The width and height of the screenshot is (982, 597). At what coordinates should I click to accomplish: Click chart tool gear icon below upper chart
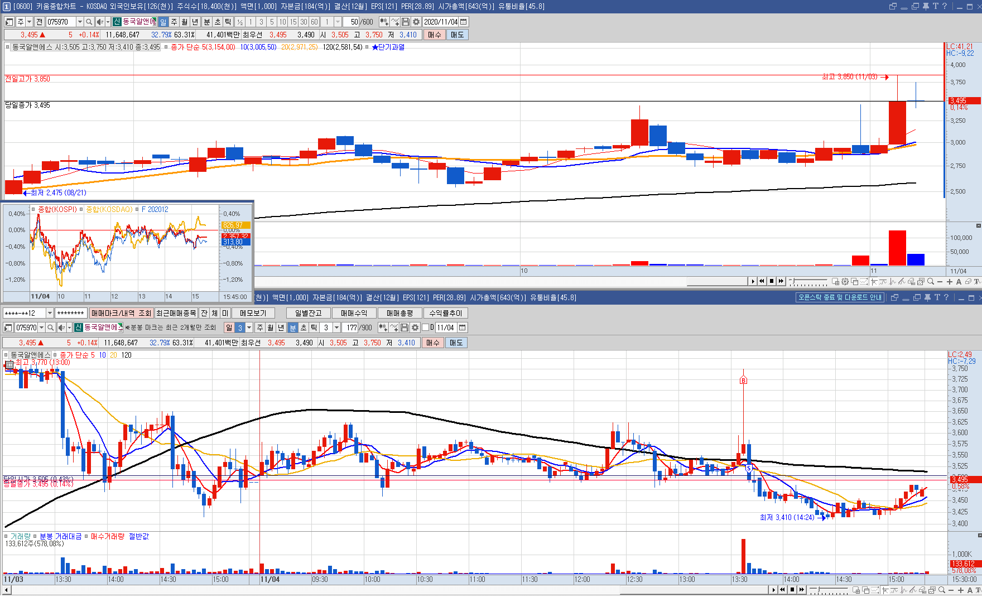845,282
